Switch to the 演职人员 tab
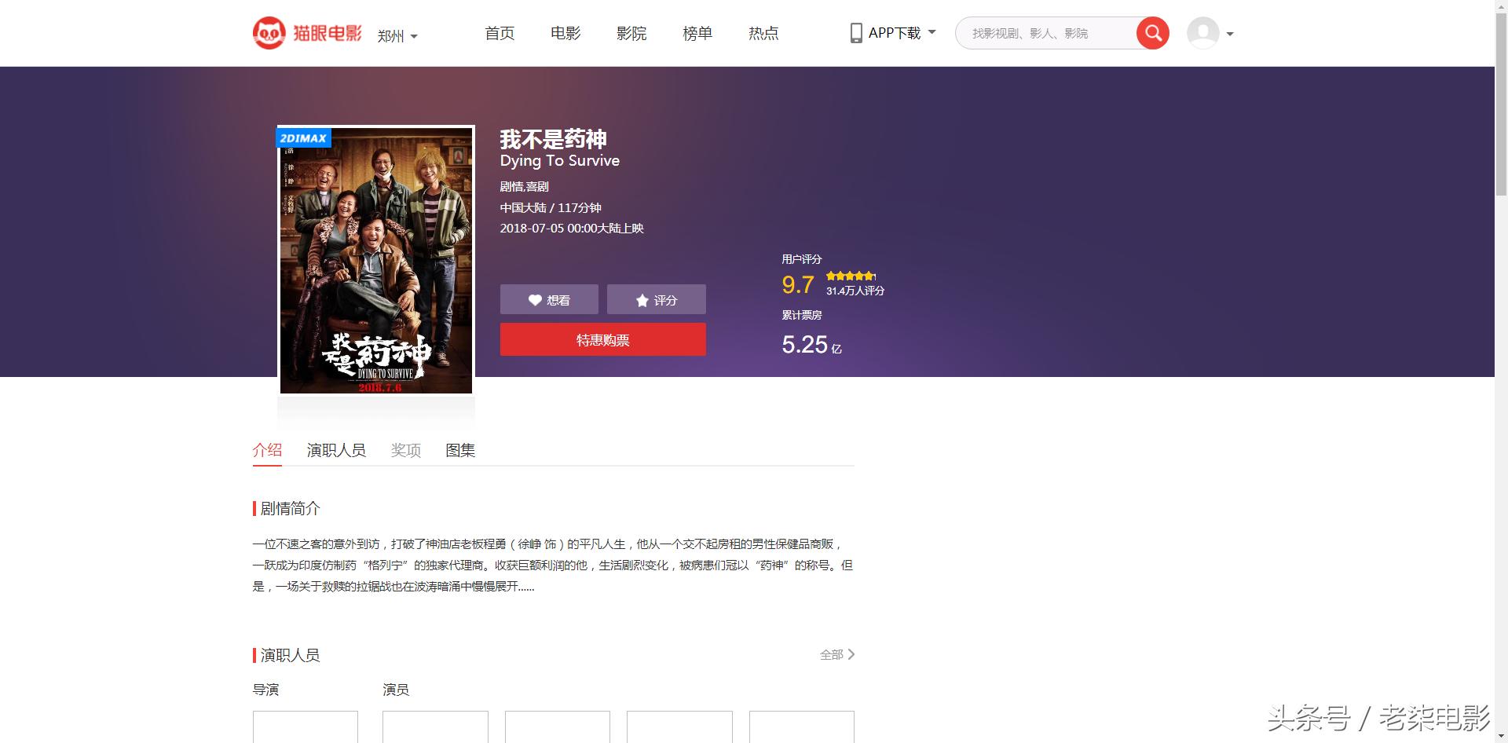 (x=336, y=449)
